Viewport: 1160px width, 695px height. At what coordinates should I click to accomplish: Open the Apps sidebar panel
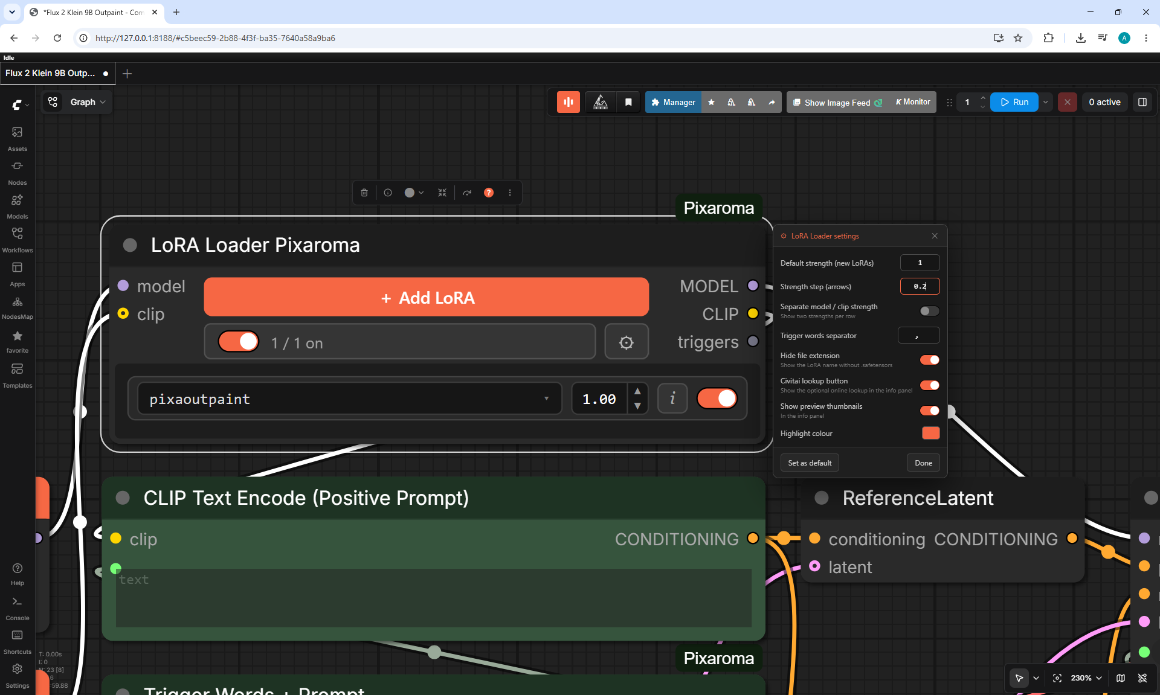tap(17, 274)
